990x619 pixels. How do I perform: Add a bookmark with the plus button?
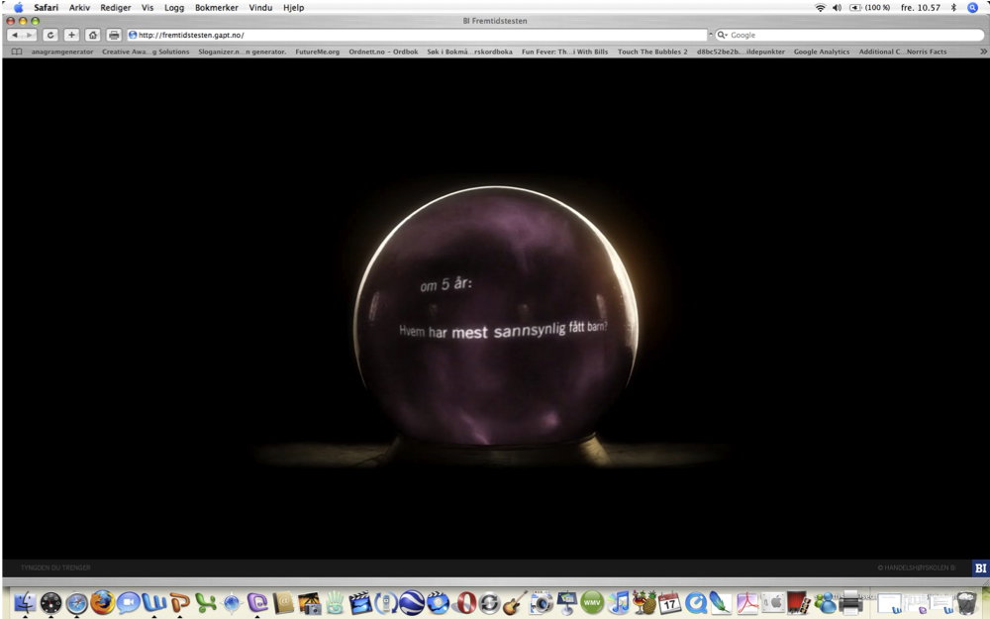coord(71,36)
